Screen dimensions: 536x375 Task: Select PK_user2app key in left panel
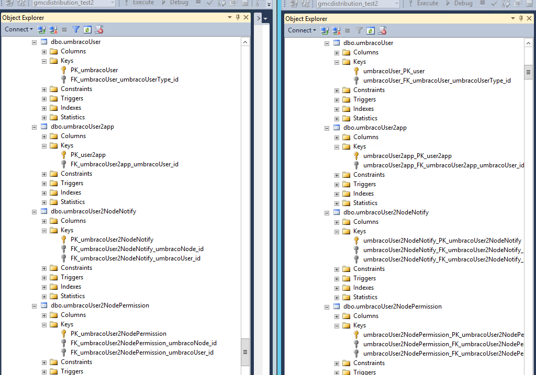pos(88,155)
